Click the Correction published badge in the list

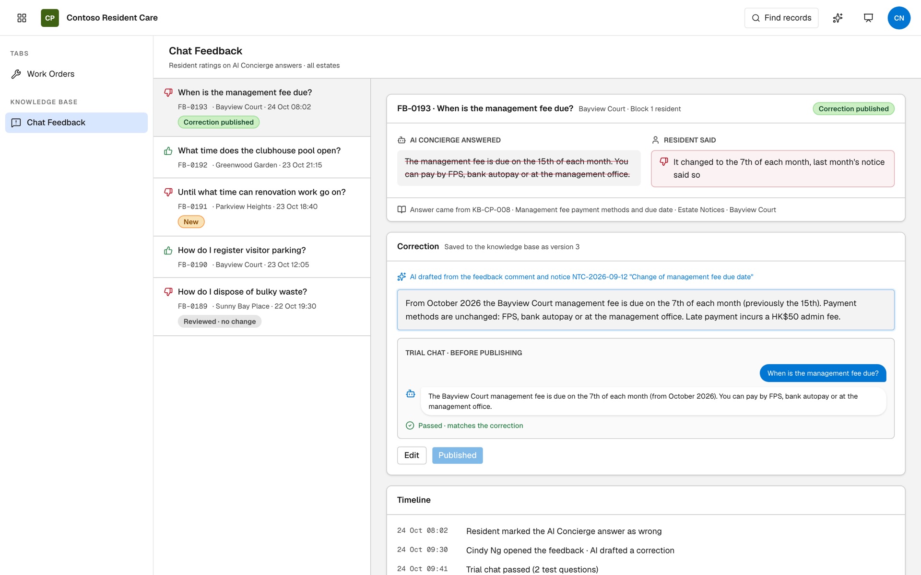pos(219,122)
